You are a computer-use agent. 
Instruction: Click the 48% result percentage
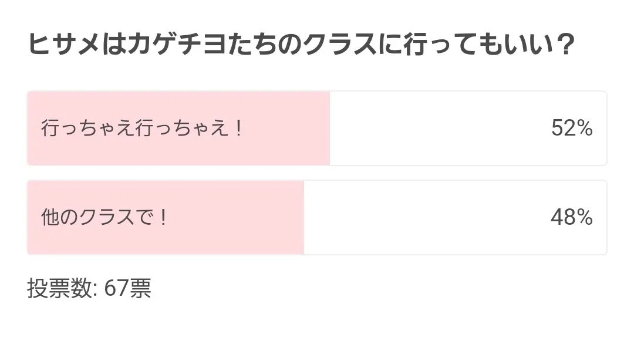tap(571, 218)
